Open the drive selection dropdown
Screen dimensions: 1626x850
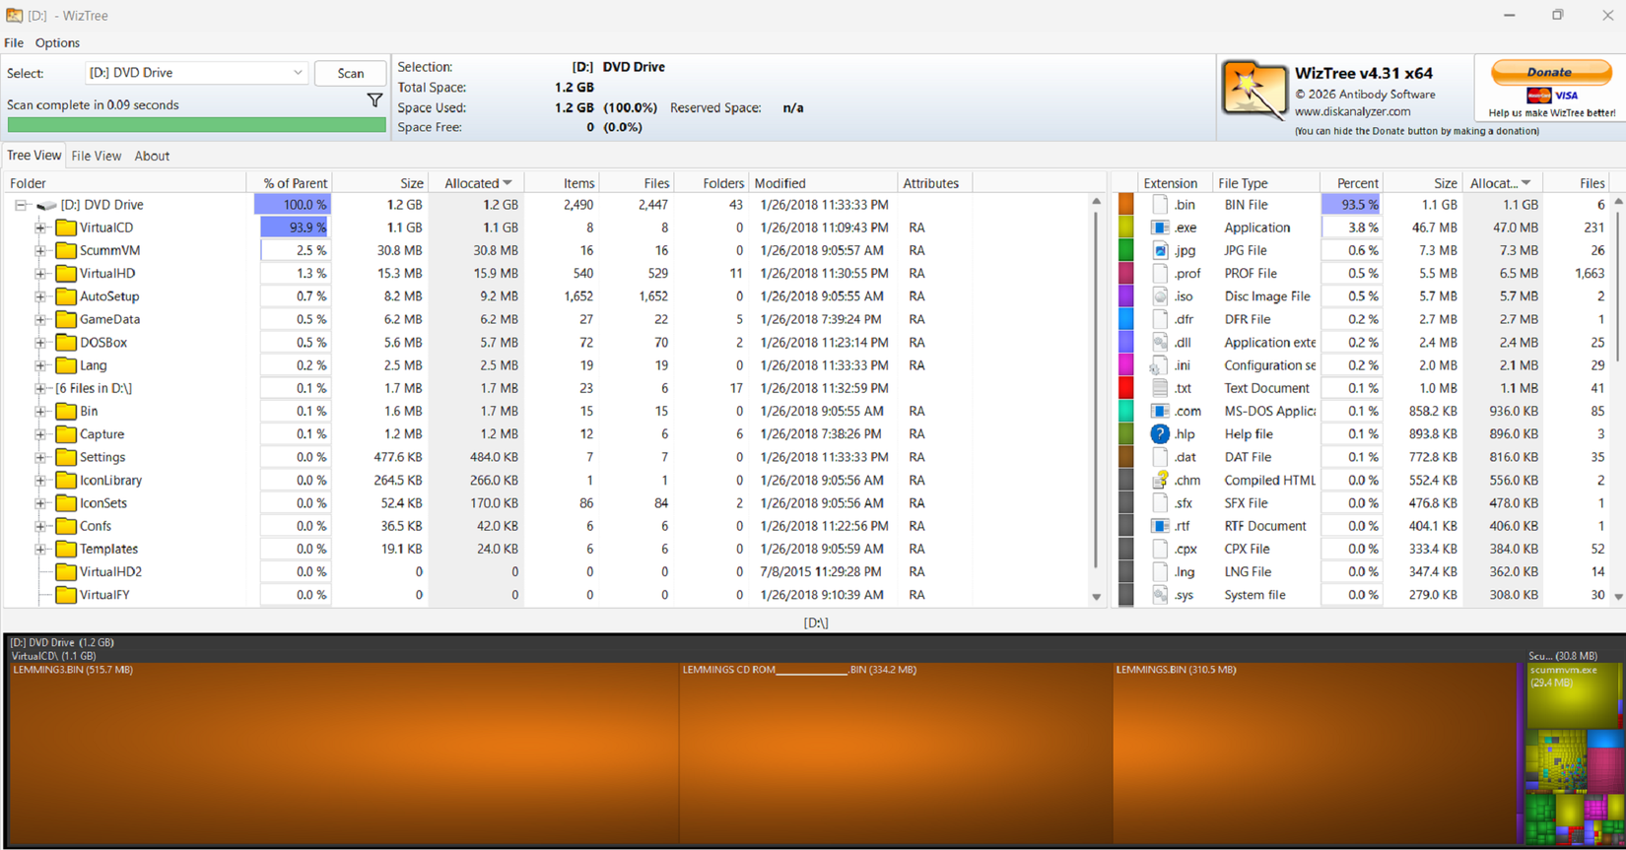pos(196,73)
